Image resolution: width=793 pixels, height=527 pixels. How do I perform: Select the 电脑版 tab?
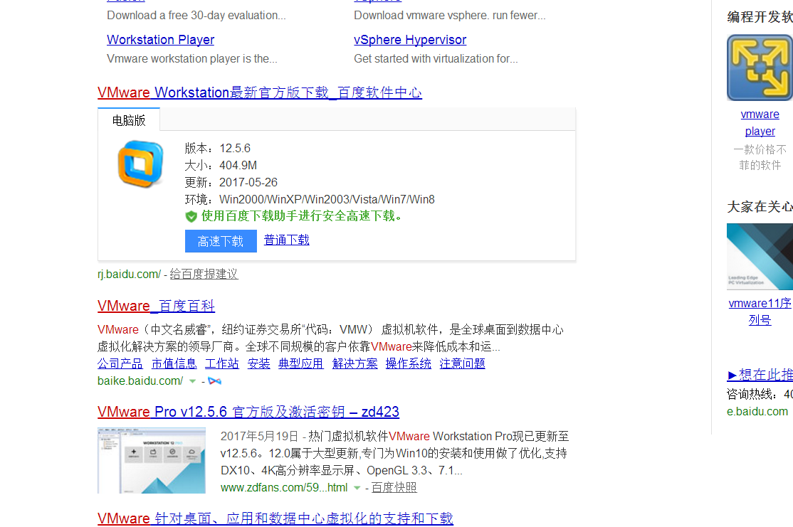click(x=129, y=120)
